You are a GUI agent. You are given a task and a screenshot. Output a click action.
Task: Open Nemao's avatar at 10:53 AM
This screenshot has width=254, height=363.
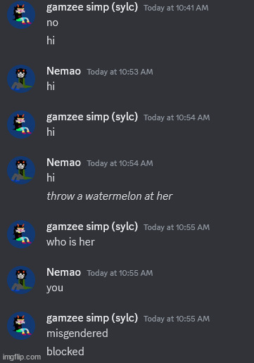click(21, 79)
